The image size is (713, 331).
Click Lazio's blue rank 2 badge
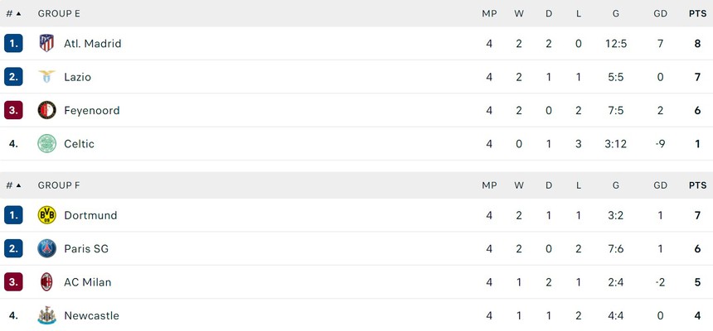click(x=13, y=77)
